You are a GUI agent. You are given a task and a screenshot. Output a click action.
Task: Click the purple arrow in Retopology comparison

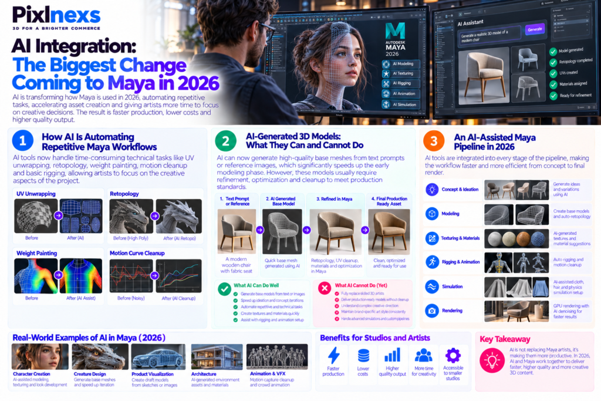(x=155, y=216)
